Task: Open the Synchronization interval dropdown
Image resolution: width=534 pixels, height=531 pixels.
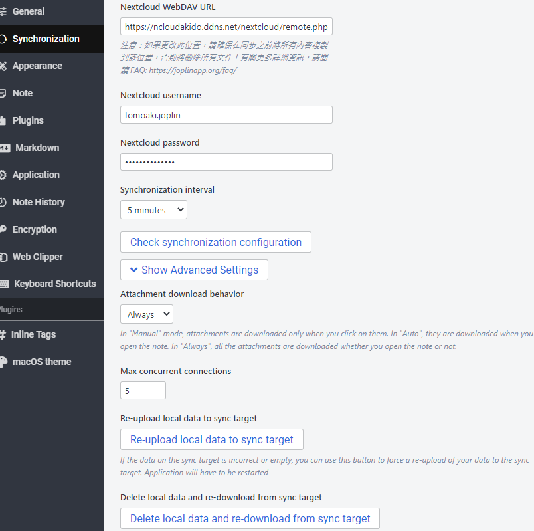Action: point(153,209)
